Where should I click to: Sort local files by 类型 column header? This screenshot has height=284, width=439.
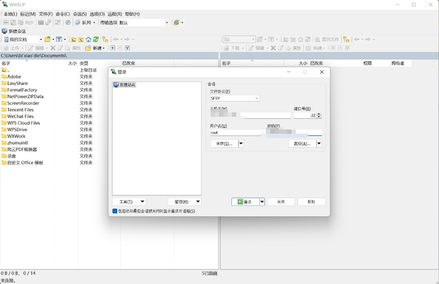99,63
